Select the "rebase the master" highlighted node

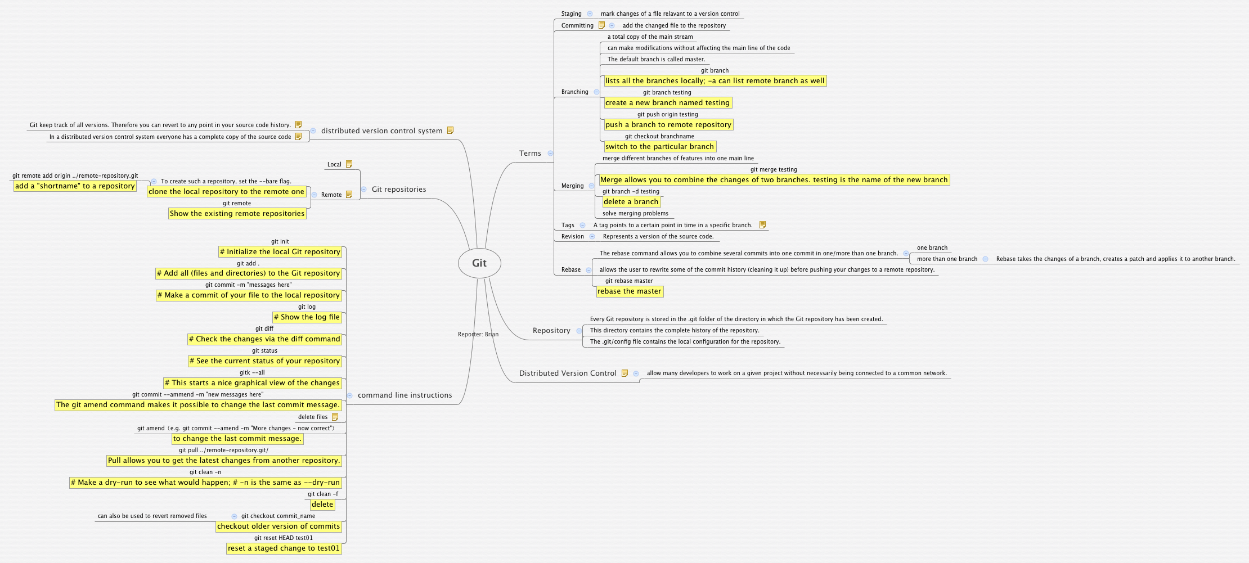point(629,291)
